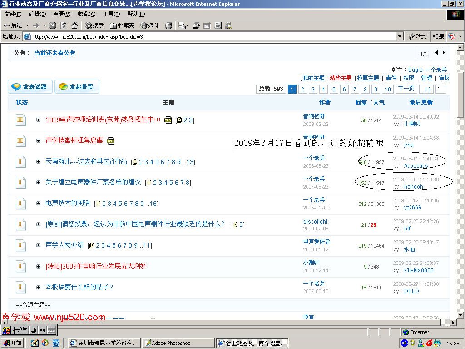
Task: Expand the 天南海北 thread plus icon
Action: point(39,162)
